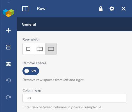Click the Column gap label

[x=32, y=90]
